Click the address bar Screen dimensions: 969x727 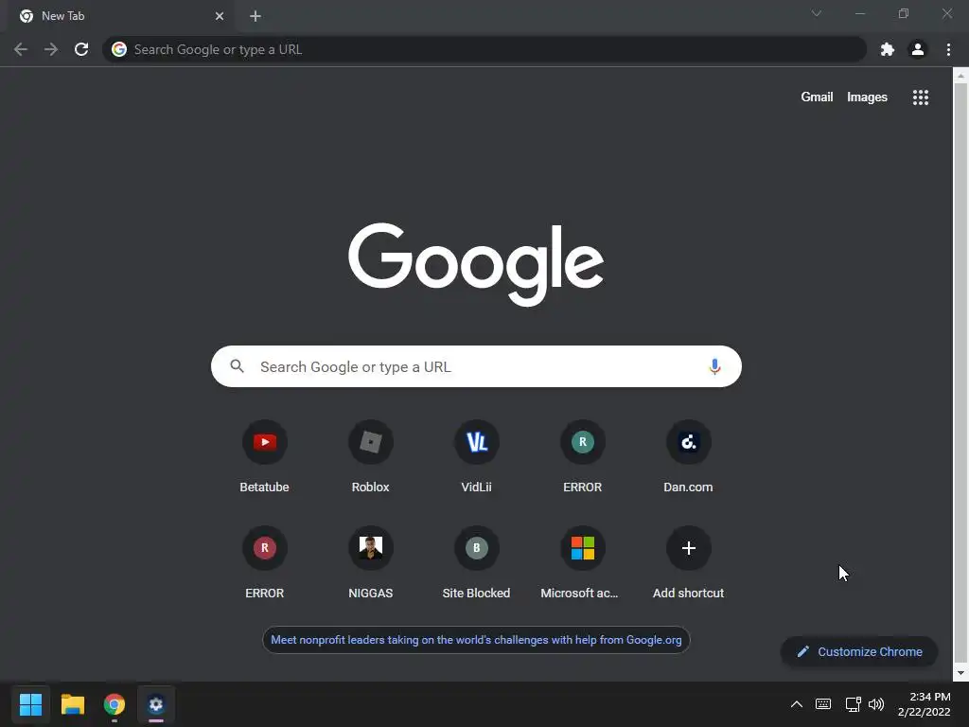point(484,49)
